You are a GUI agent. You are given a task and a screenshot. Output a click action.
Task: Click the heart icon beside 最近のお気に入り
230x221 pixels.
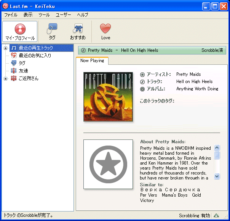pyautogui.click(x=14, y=56)
